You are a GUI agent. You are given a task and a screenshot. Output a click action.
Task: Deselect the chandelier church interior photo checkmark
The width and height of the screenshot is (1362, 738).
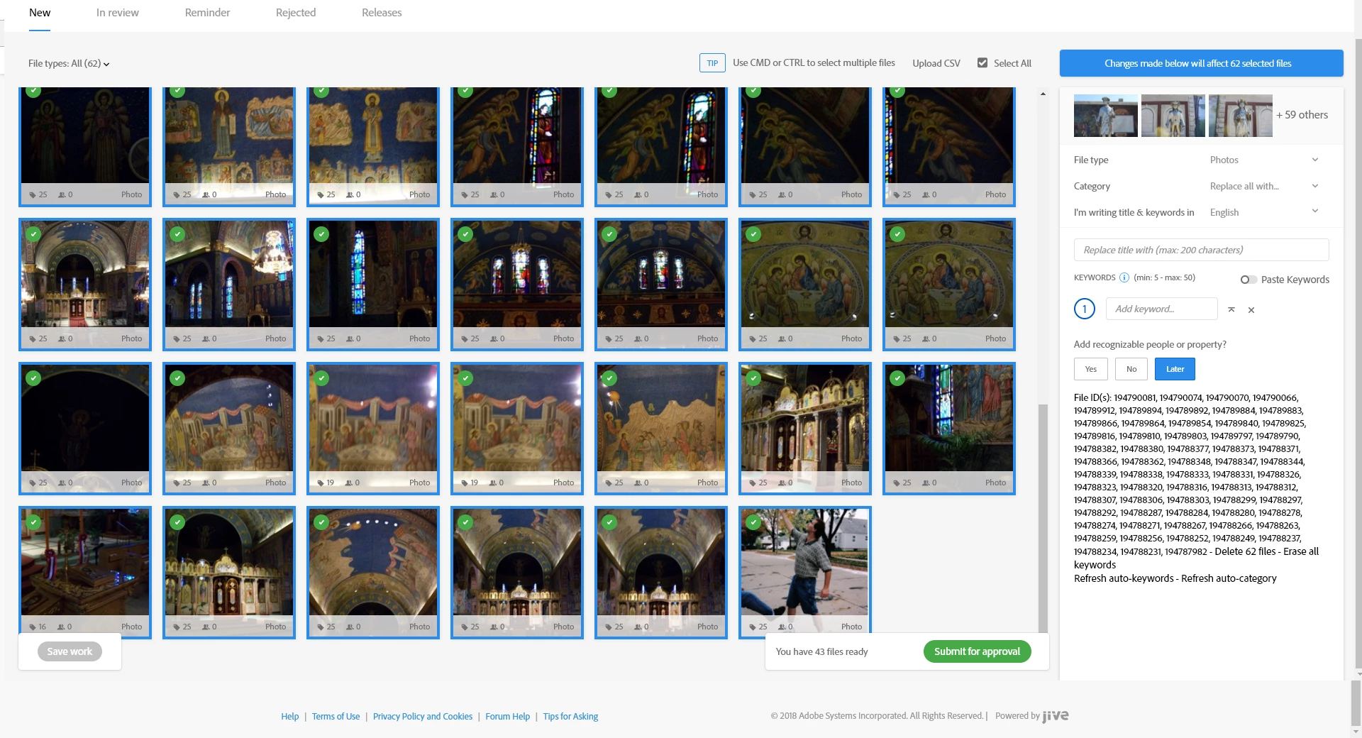(x=177, y=234)
